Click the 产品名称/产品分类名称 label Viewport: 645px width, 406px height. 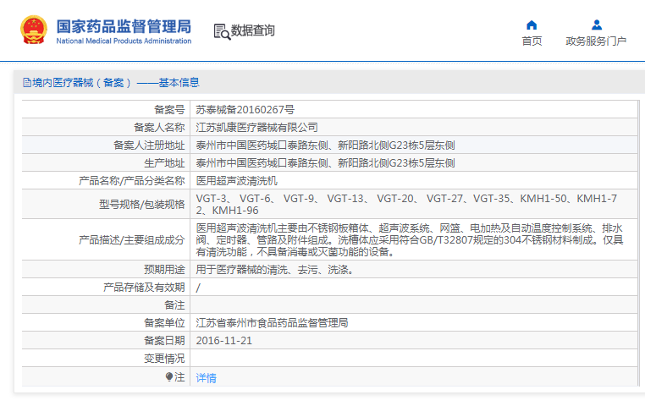point(132,180)
